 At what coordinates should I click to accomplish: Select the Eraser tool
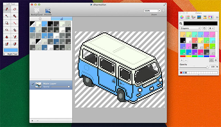(x=15, y=9)
